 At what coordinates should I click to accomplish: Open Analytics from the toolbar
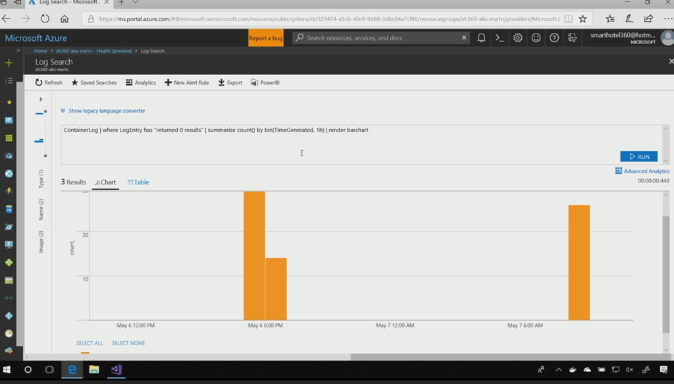(141, 83)
